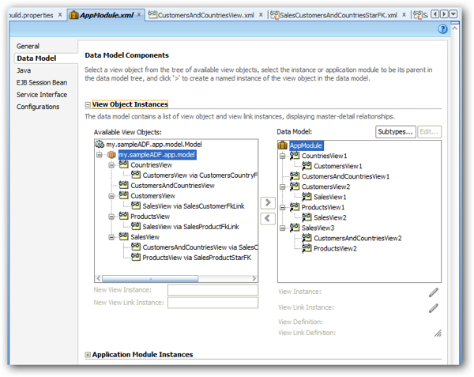Viewport: 474px width, 377px height.
Task: Click the remove instance left-arrow button
Action: tap(268, 219)
